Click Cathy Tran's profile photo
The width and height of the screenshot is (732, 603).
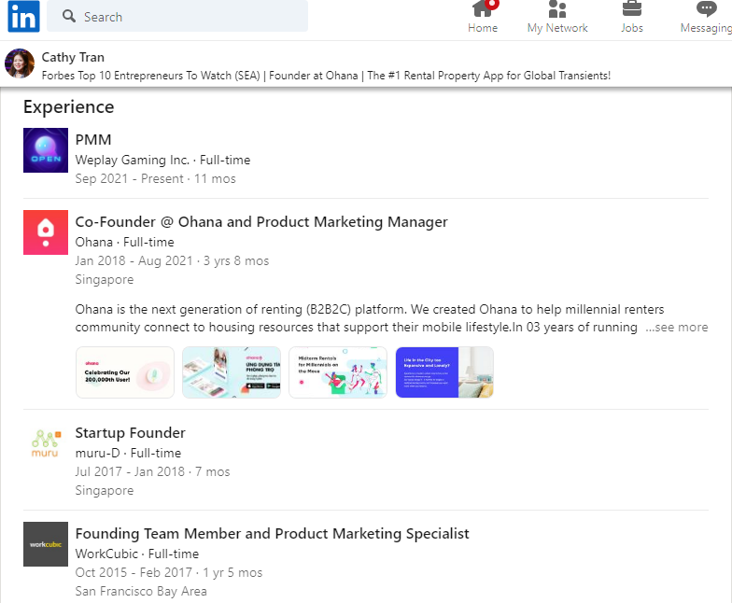pos(20,64)
